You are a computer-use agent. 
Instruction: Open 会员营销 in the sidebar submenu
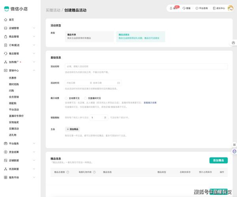pos(14,97)
